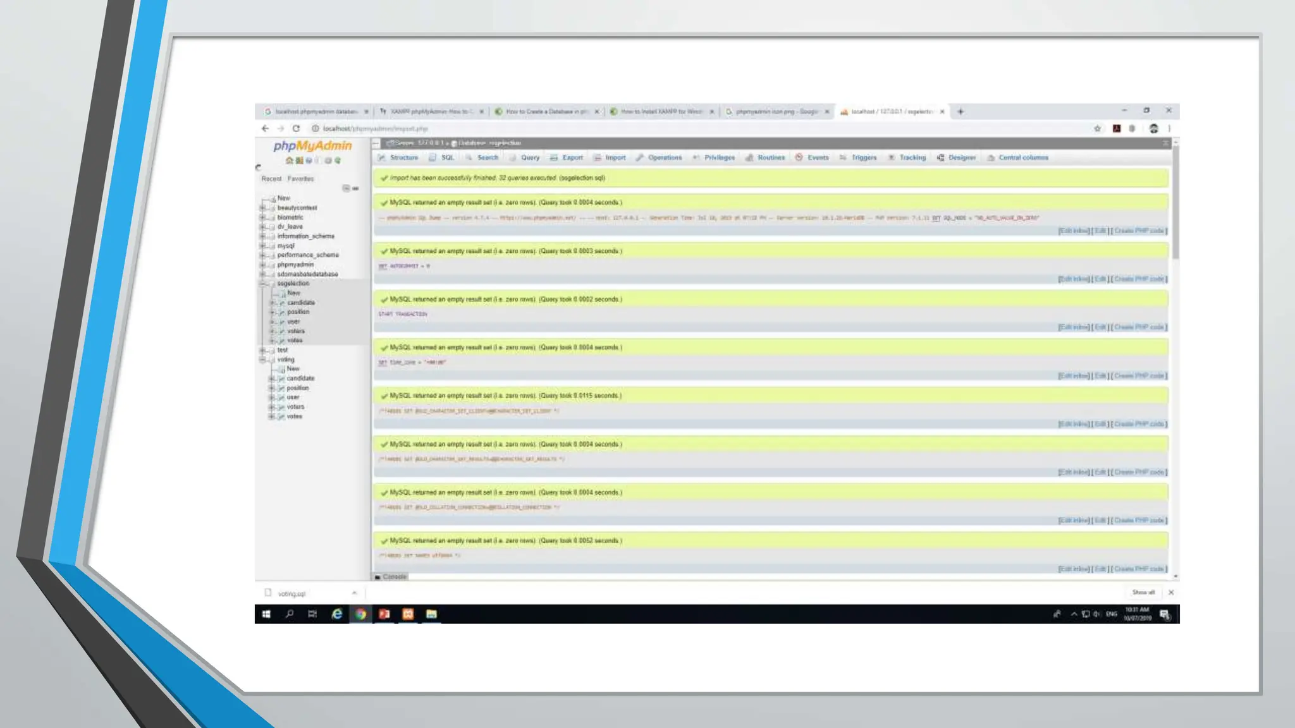Click the phpMyAdmin home icon
This screenshot has height=728, width=1295.
[x=289, y=161]
